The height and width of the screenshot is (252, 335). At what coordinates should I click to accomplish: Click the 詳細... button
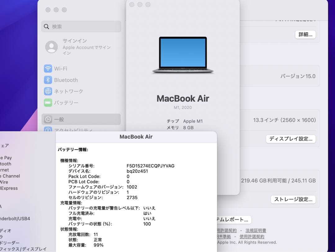(x=305, y=34)
